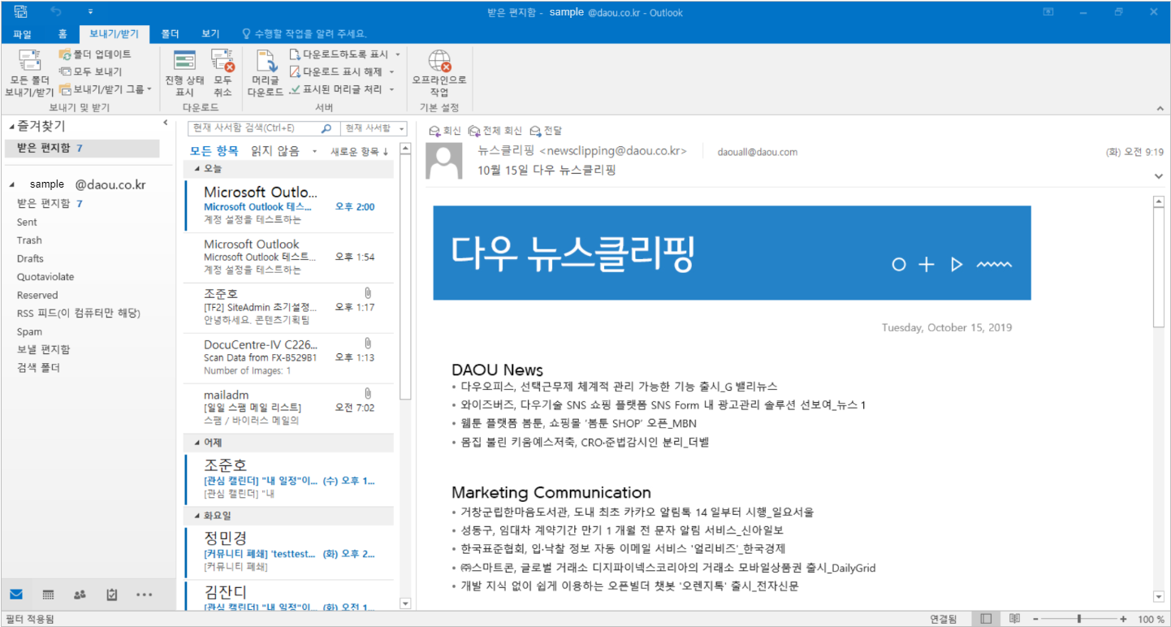Open quick access toolbar customize arrow
The width and height of the screenshot is (1171, 627).
90,12
